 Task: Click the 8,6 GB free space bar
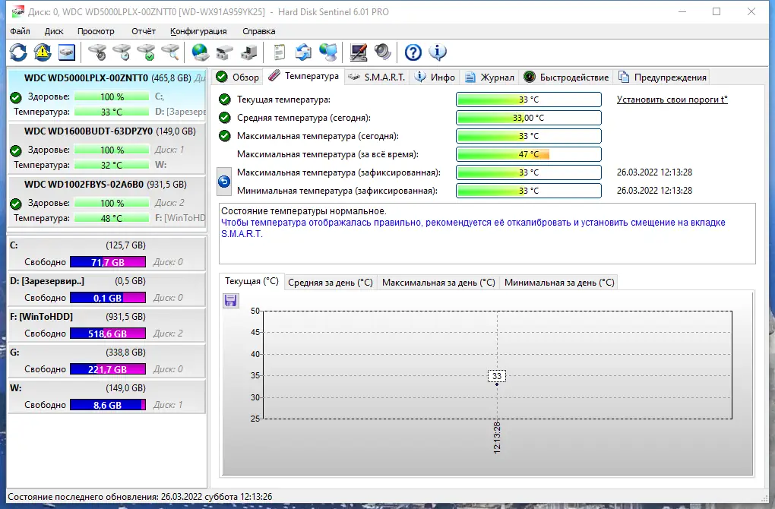tap(108, 405)
